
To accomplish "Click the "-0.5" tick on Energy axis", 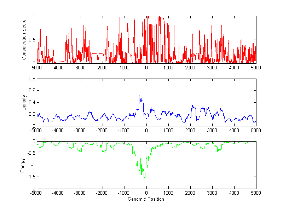I will [x=31, y=153].
